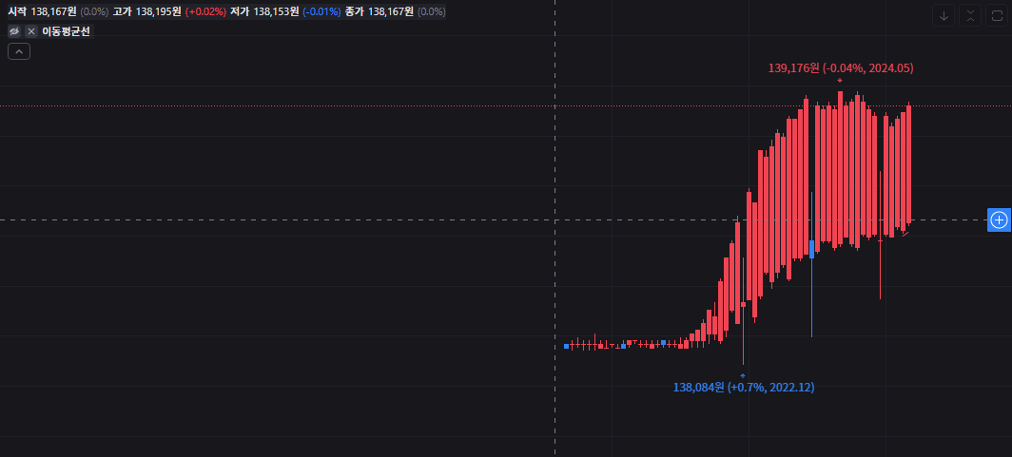This screenshot has height=457, width=1012.
Task: Click the +0.02% high change percentage
Action: (205, 11)
